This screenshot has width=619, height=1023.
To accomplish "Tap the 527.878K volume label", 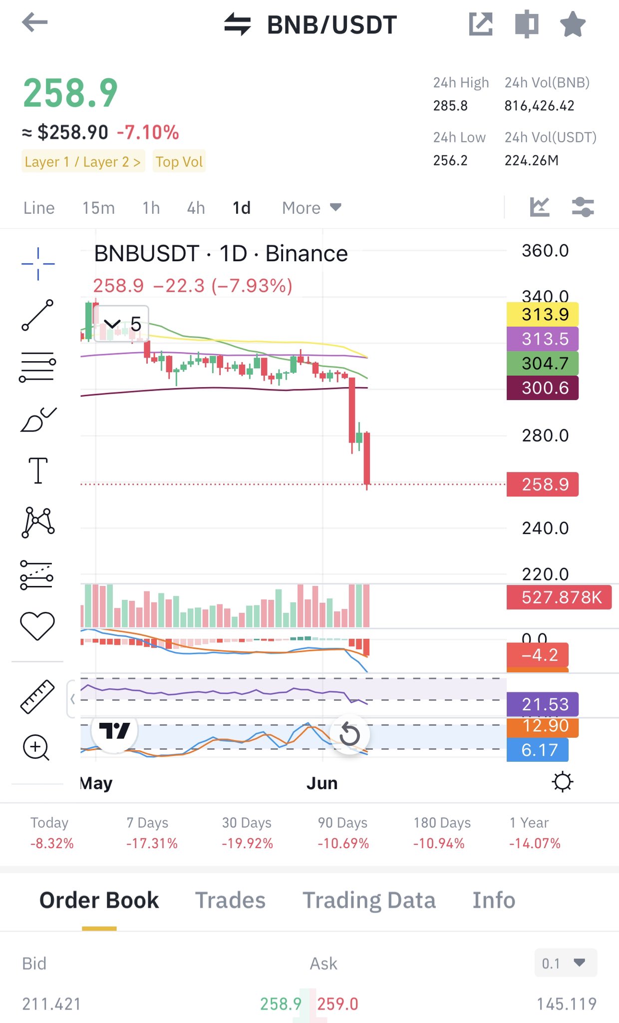I will (x=559, y=597).
